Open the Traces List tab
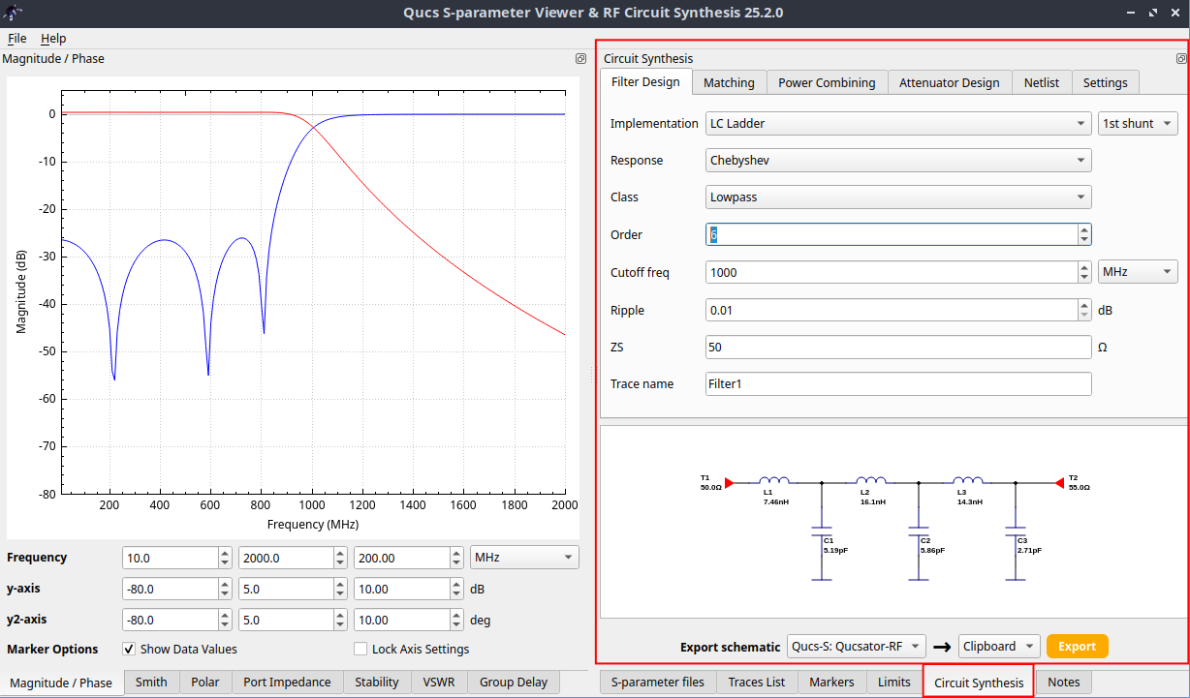Viewport: 1190px width, 698px height. [x=756, y=682]
